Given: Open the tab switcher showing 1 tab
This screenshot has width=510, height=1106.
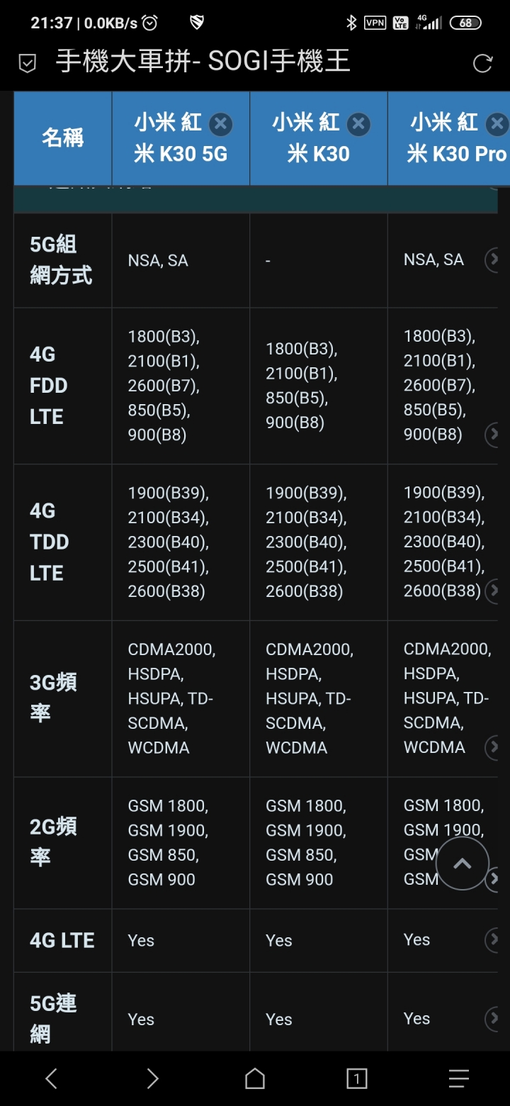Looking at the screenshot, I should 357,1079.
